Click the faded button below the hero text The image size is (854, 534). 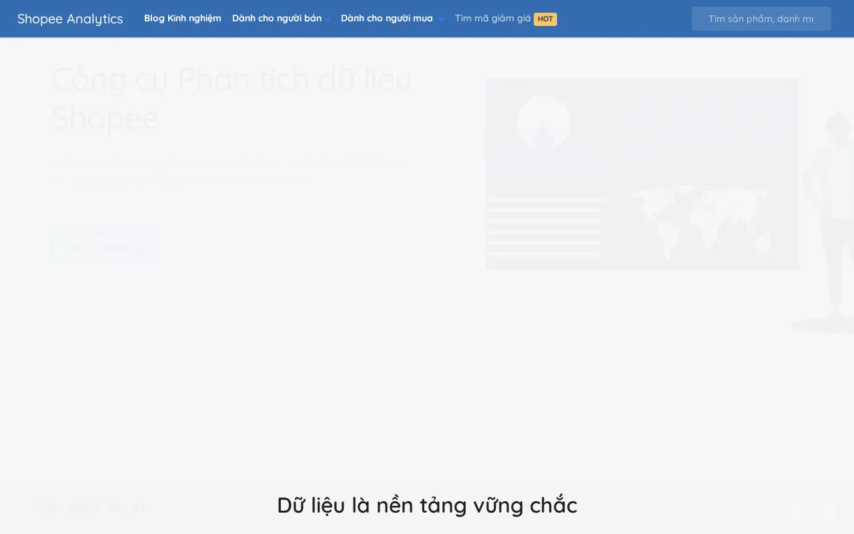[105, 247]
